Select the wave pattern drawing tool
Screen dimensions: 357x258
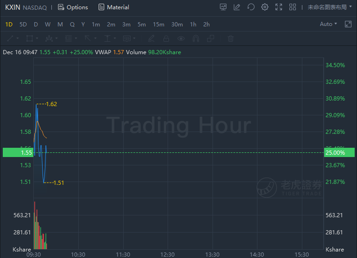pos(49,38)
